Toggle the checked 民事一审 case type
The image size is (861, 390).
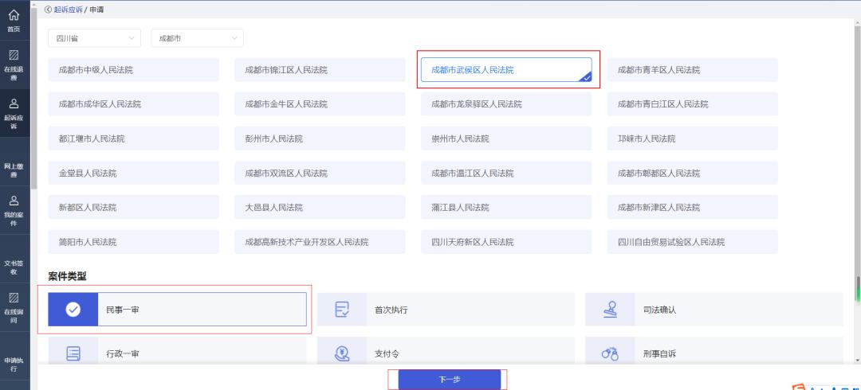click(177, 310)
